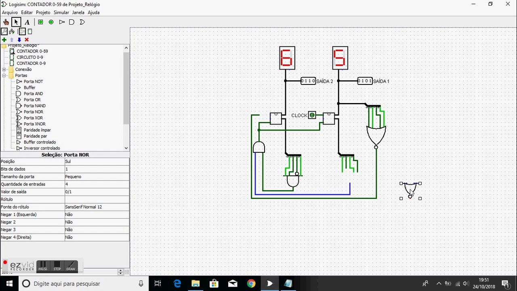
Task: Change Bits de dados value
Action: click(x=97, y=169)
